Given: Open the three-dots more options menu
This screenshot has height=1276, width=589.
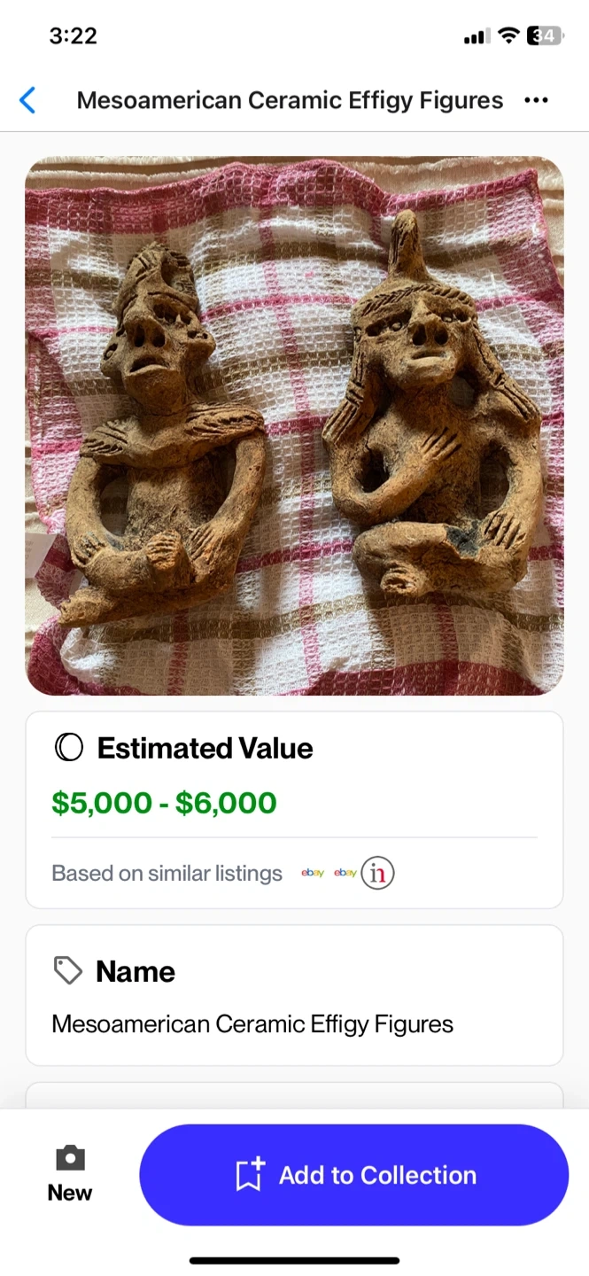Looking at the screenshot, I should click(536, 100).
